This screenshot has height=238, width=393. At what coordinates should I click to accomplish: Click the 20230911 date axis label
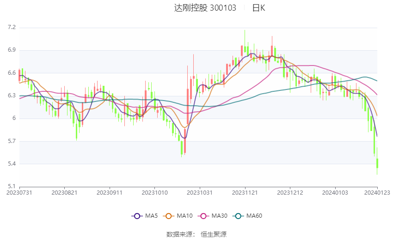coord(110,193)
